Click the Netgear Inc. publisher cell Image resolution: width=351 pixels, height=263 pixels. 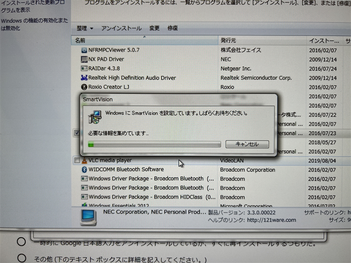tap(236, 68)
